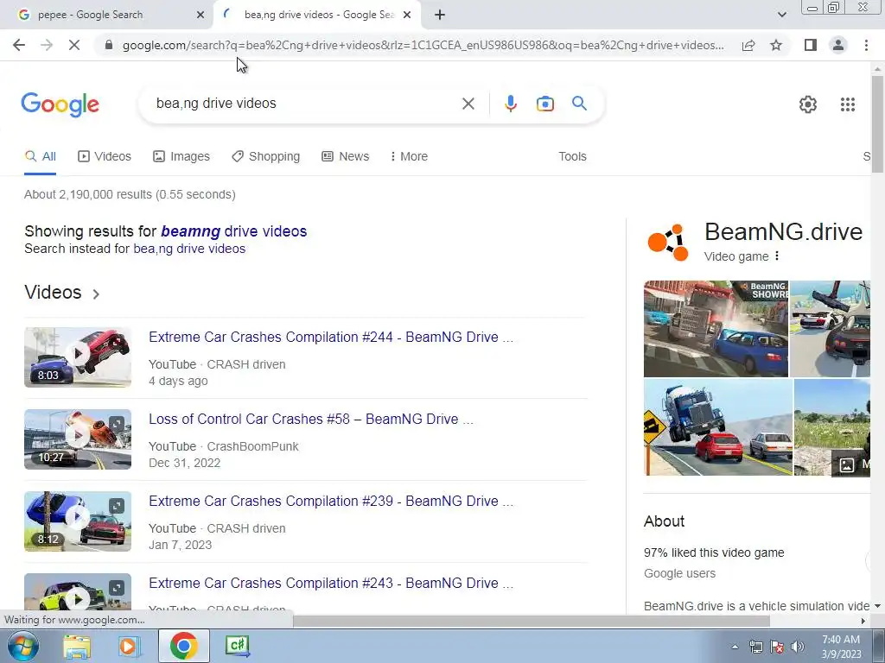Go to Google homepage logo
Image resolution: width=885 pixels, height=663 pixels.
[x=60, y=104]
